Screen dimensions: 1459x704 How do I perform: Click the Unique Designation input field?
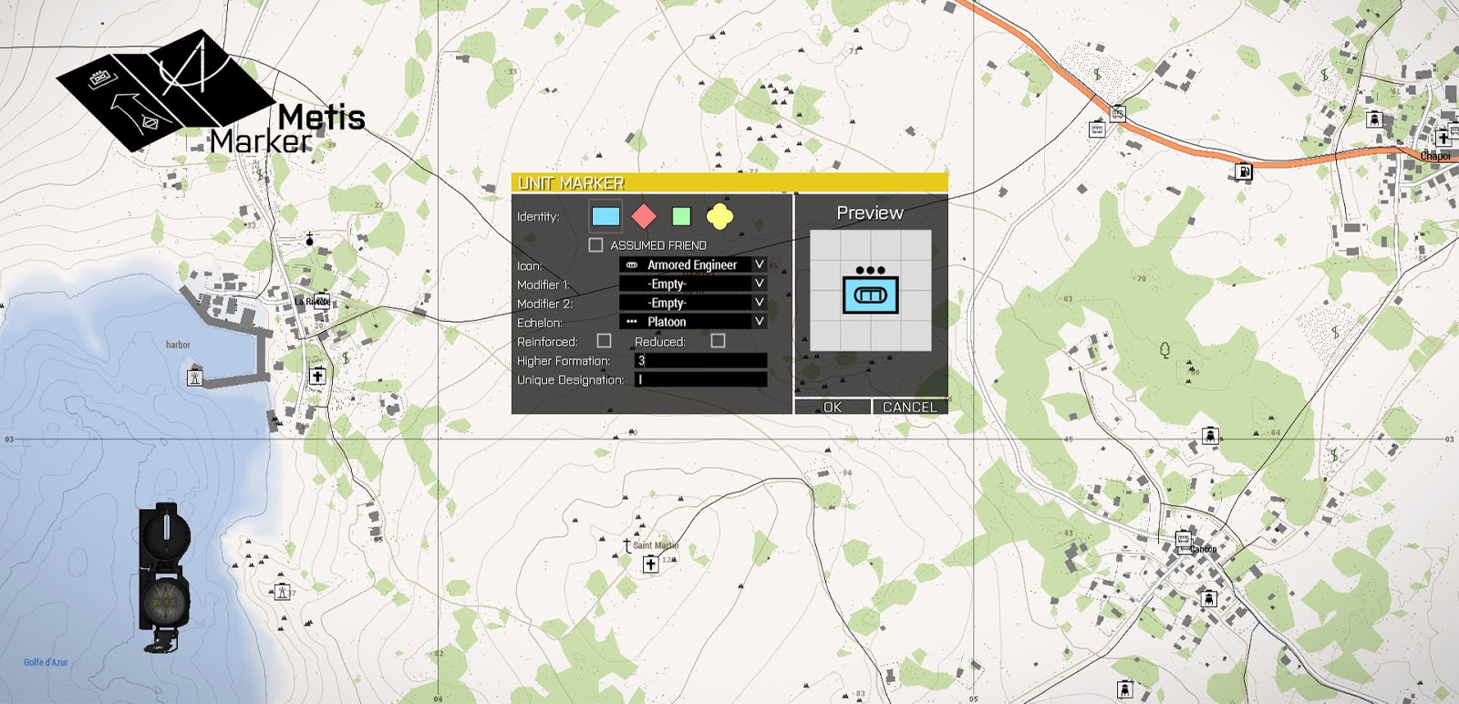[700, 379]
